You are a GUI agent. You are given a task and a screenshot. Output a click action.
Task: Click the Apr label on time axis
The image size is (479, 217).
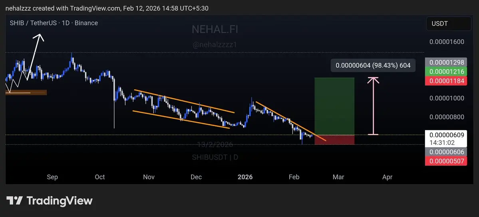click(x=388, y=177)
